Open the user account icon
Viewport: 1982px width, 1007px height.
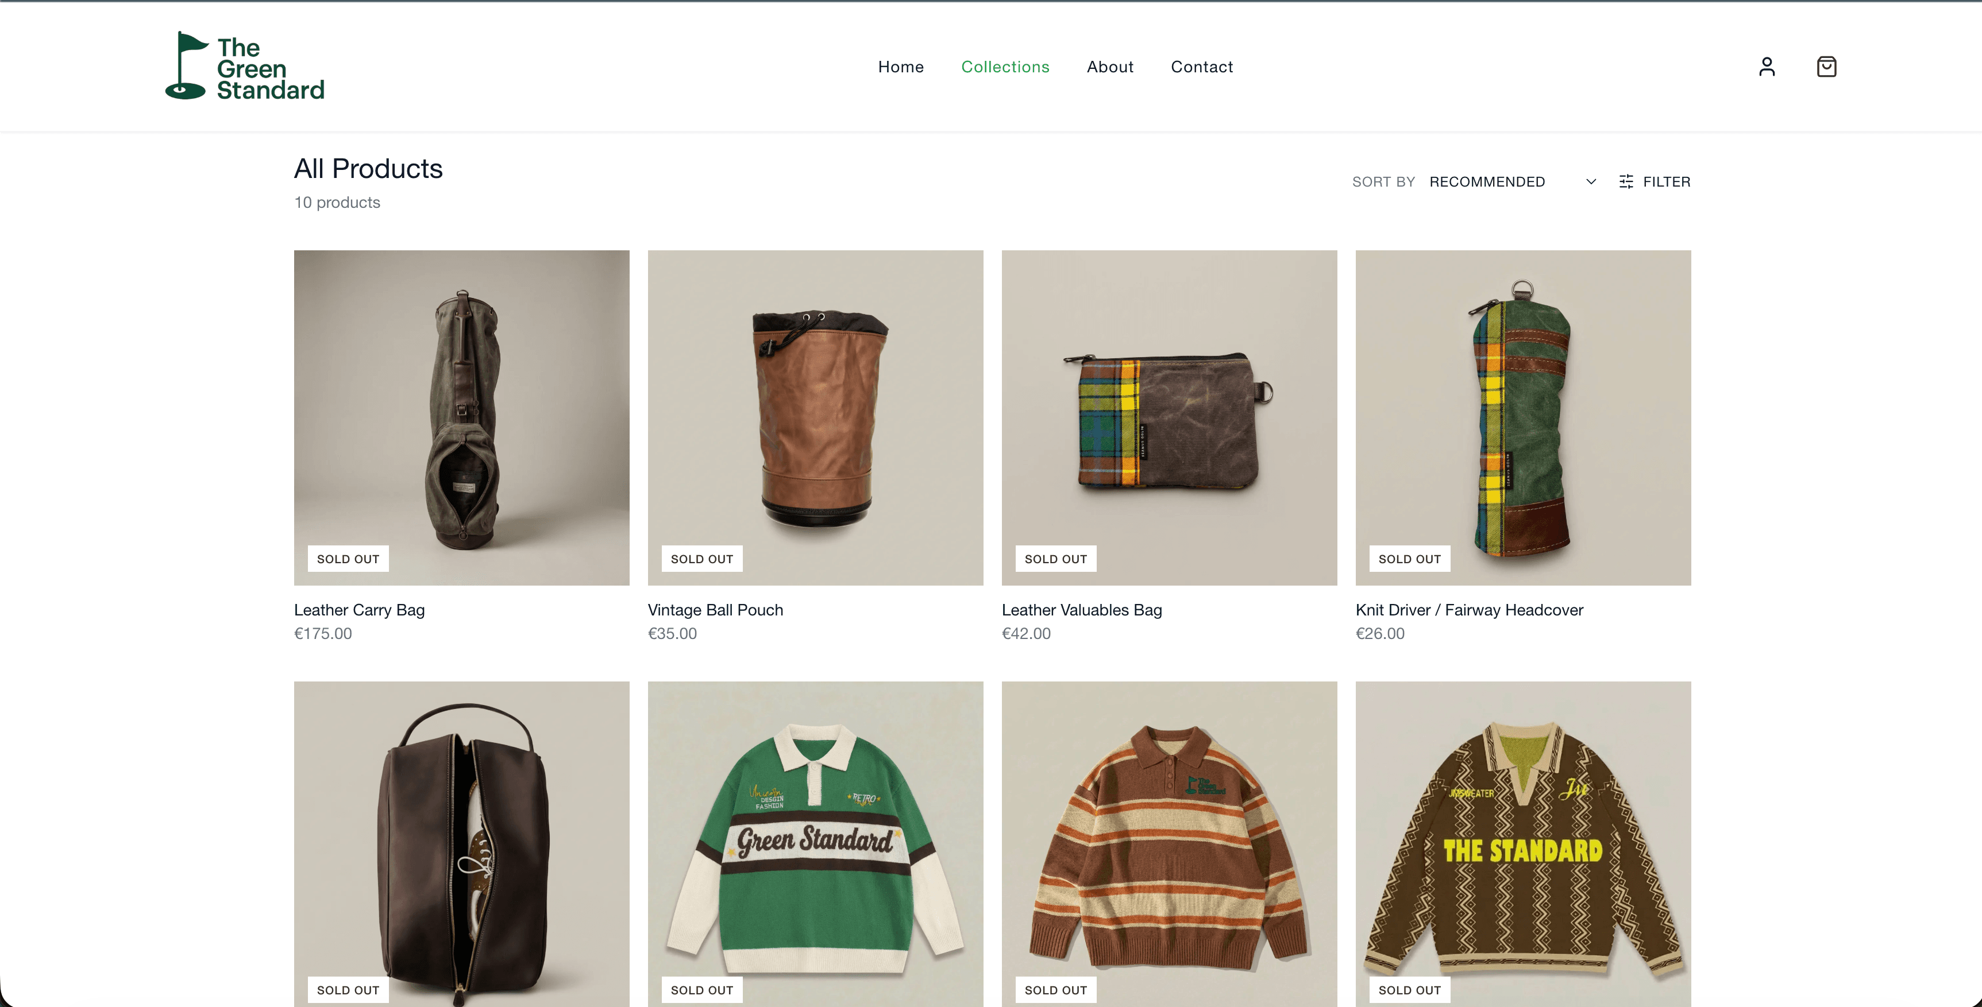point(1767,67)
